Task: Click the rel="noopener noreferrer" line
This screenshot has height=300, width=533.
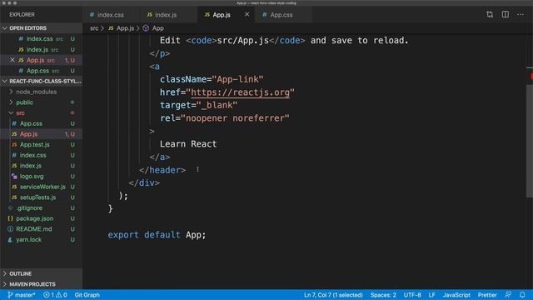Action: click(x=225, y=118)
